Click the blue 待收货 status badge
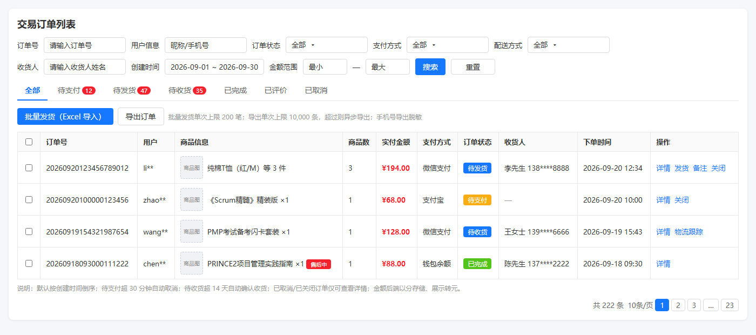Image resolution: width=756 pixels, height=335 pixels. (x=477, y=232)
